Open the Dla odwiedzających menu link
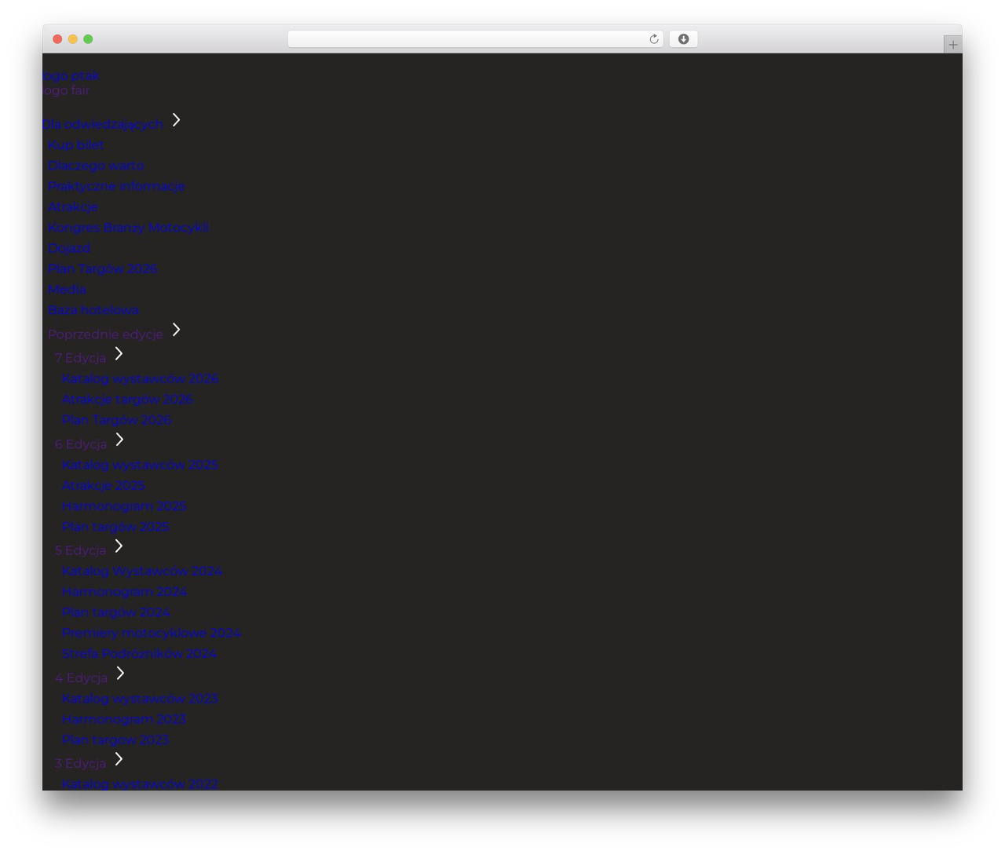 coord(103,124)
